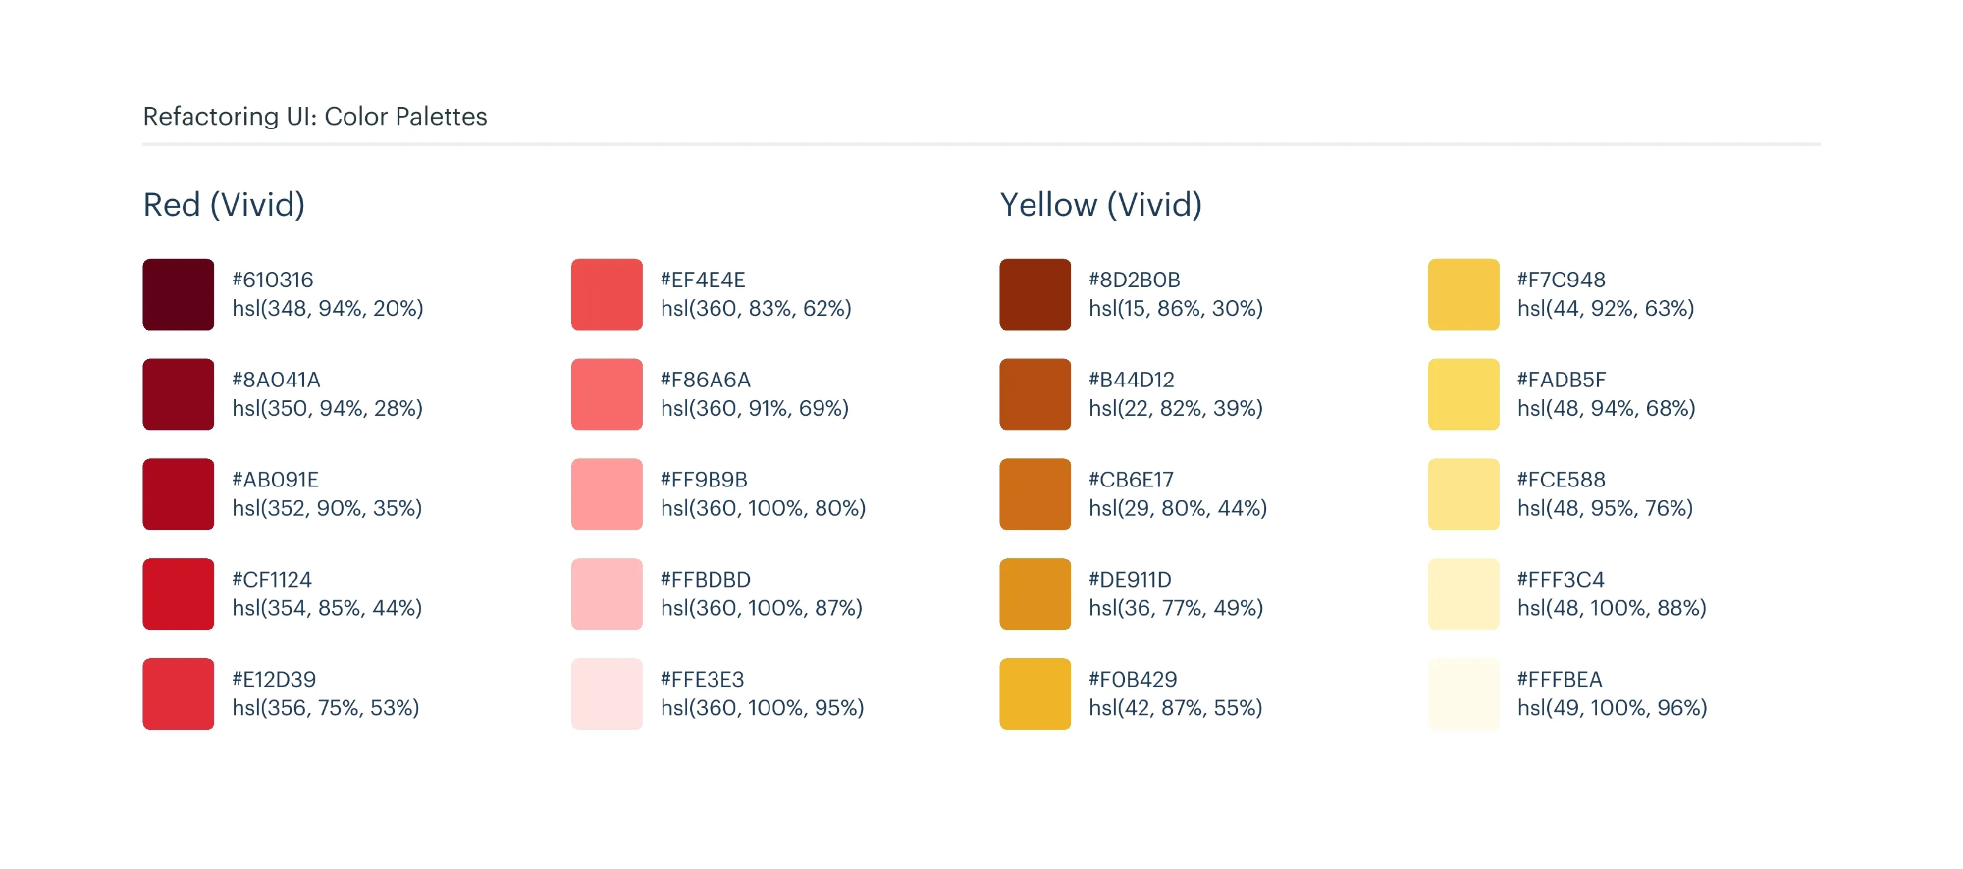Click the #DE911D amber swatch
The width and height of the screenshot is (1963, 869).
[1035, 593]
